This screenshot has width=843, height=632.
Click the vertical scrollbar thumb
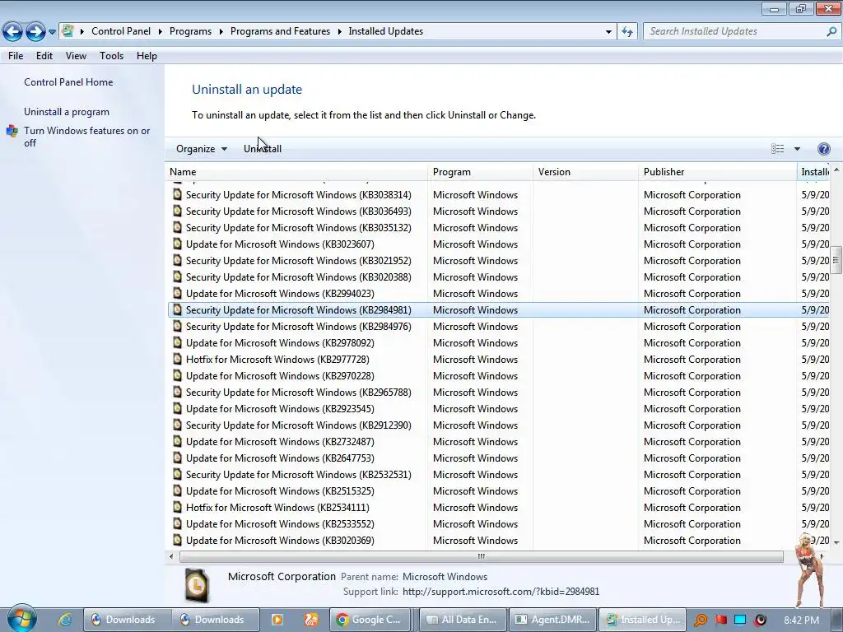(x=836, y=261)
